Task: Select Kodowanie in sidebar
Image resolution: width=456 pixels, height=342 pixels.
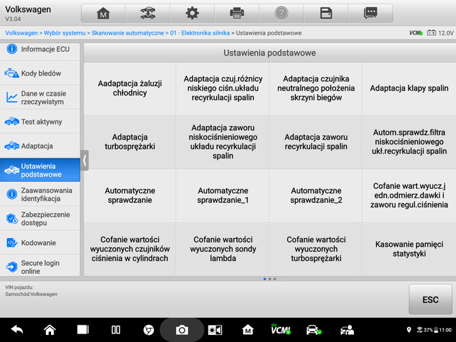Action: 40,242
